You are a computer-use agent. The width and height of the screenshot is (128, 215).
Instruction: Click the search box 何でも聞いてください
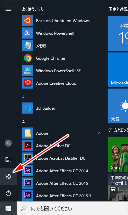pos(72,208)
